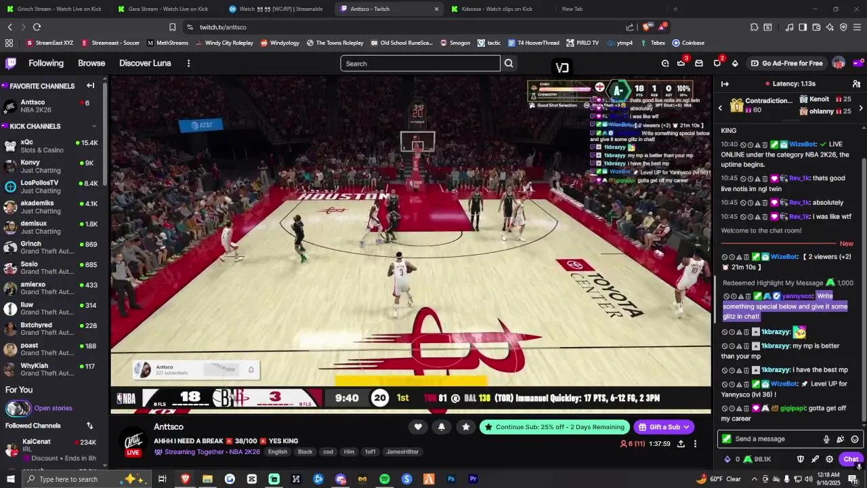
Task: Click the Twitch search input field
Action: coord(420,63)
